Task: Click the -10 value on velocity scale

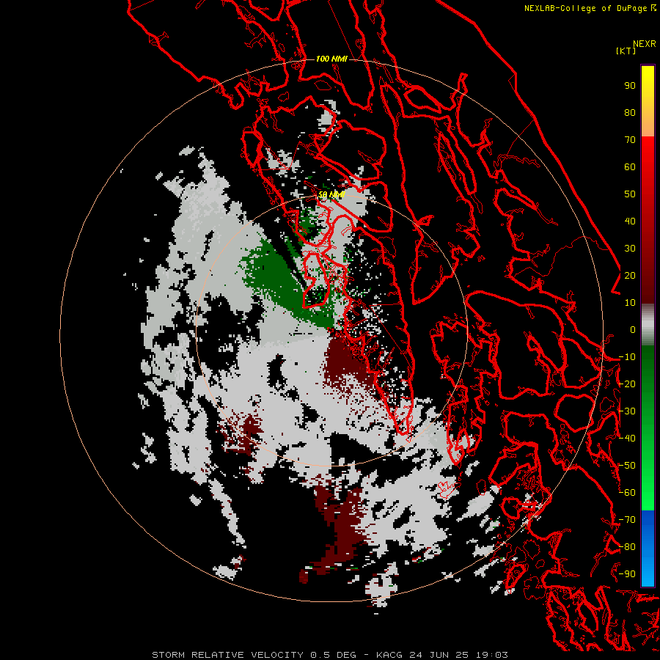Action: coord(627,357)
